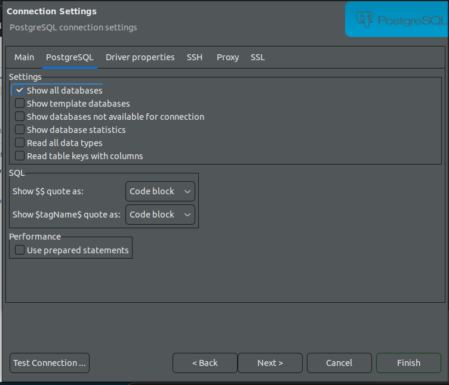
Task: Select the PostgreSQL tab
Action: pos(70,57)
